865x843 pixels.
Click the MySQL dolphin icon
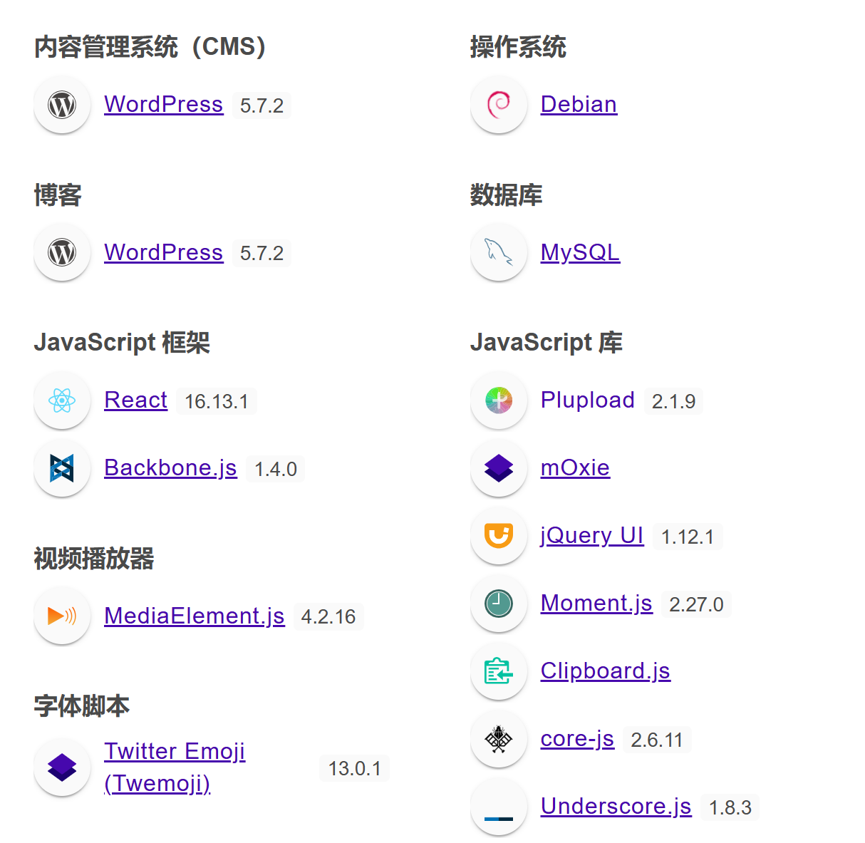499,252
